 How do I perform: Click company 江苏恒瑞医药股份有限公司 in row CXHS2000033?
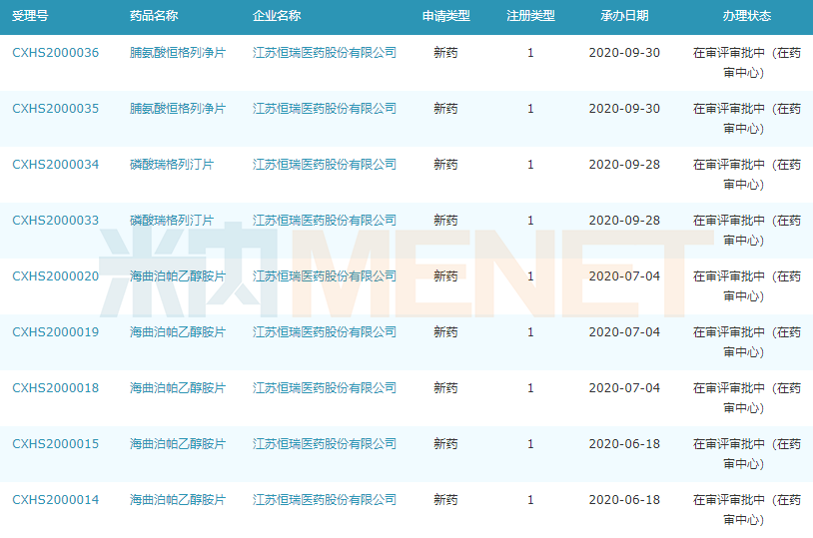[x=325, y=221]
